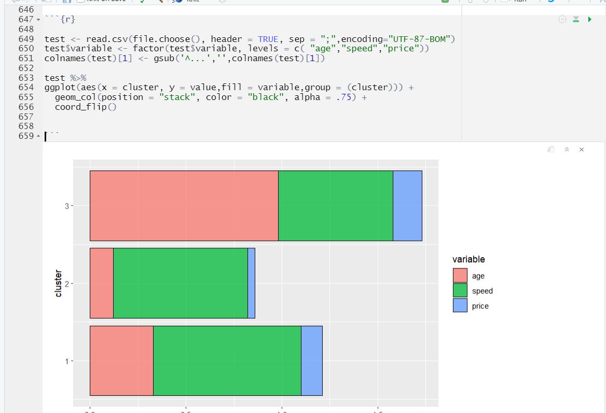Click the green speed legend swatch
Screen dimensions: 606x413
pos(460,290)
